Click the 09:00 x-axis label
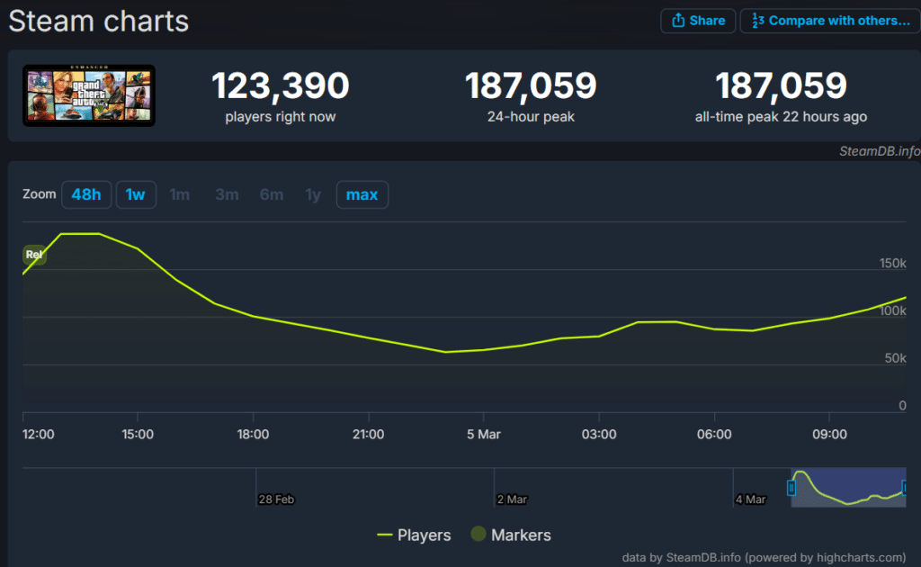This screenshot has width=921, height=567. pos(829,435)
